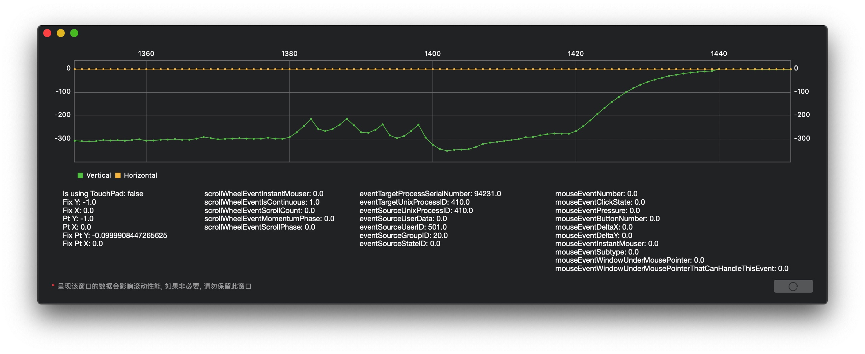The width and height of the screenshot is (865, 354).
Task: Click the right axis -100 label
Action: click(x=801, y=91)
